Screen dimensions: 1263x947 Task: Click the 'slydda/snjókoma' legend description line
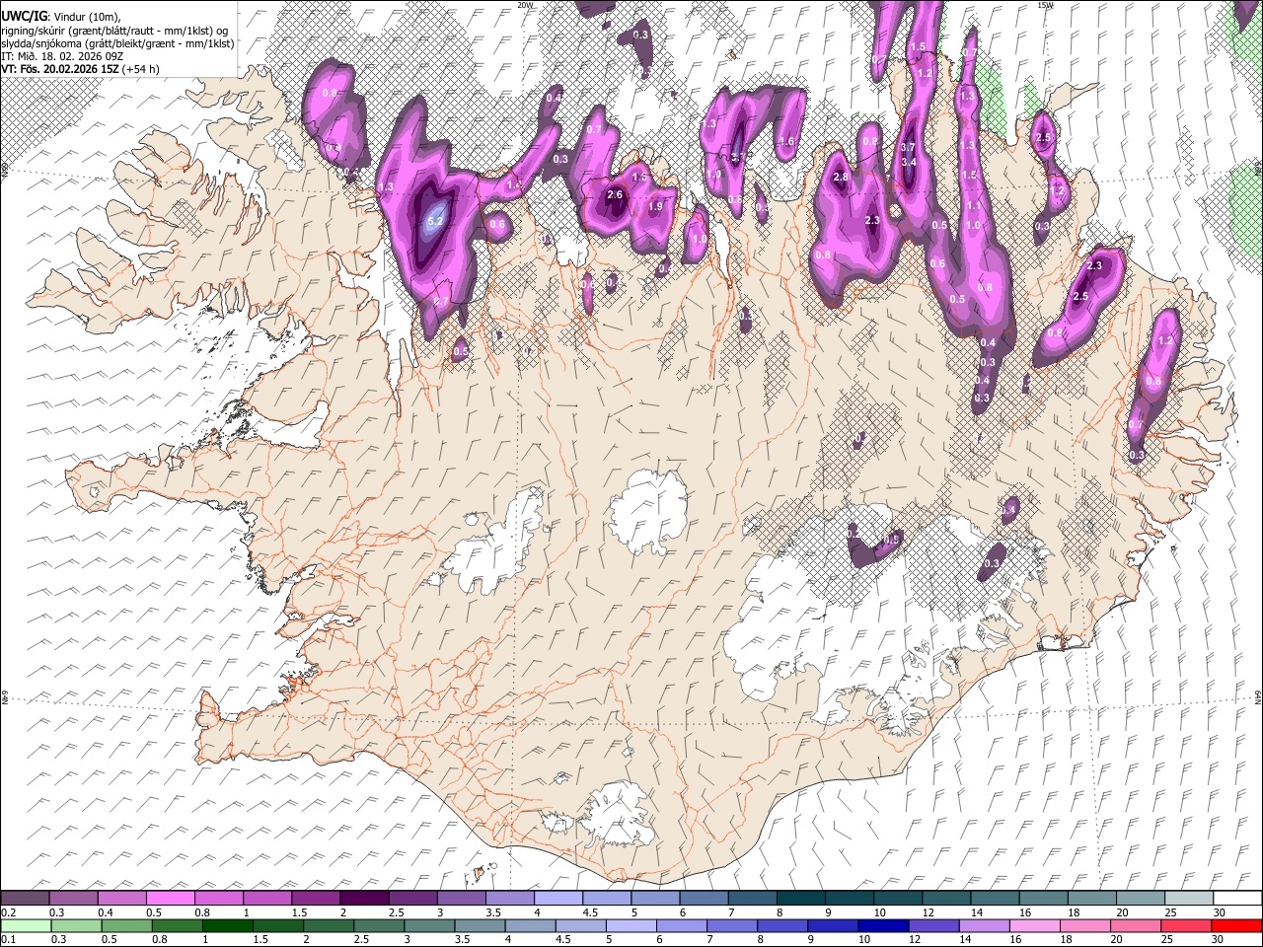coord(117,43)
